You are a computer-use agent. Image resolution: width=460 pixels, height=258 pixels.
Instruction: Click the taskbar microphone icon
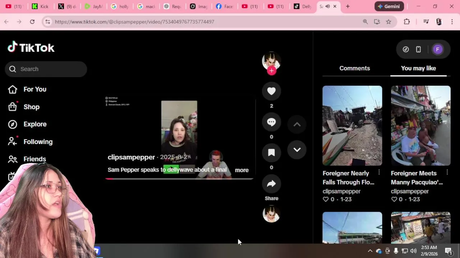(396, 251)
